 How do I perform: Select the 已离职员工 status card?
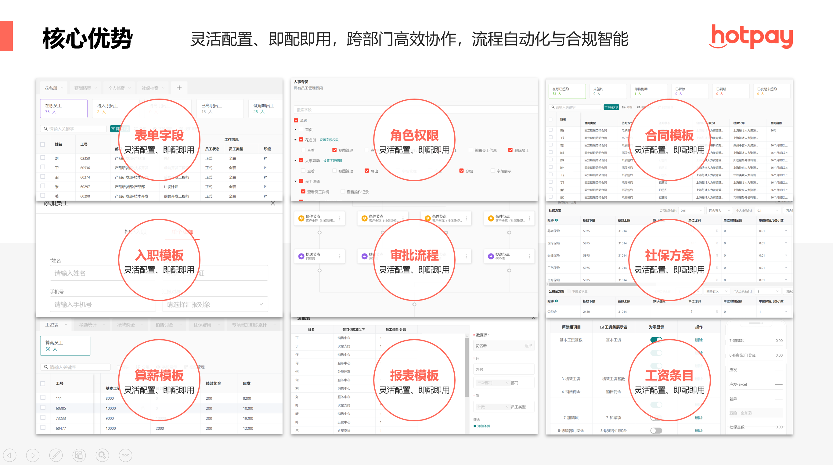click(220, 108)
